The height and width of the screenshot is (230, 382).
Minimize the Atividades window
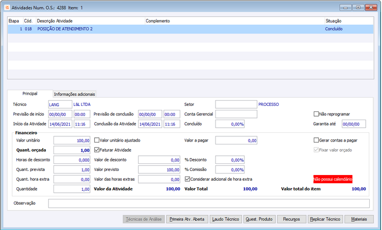(x=346, y=8)
